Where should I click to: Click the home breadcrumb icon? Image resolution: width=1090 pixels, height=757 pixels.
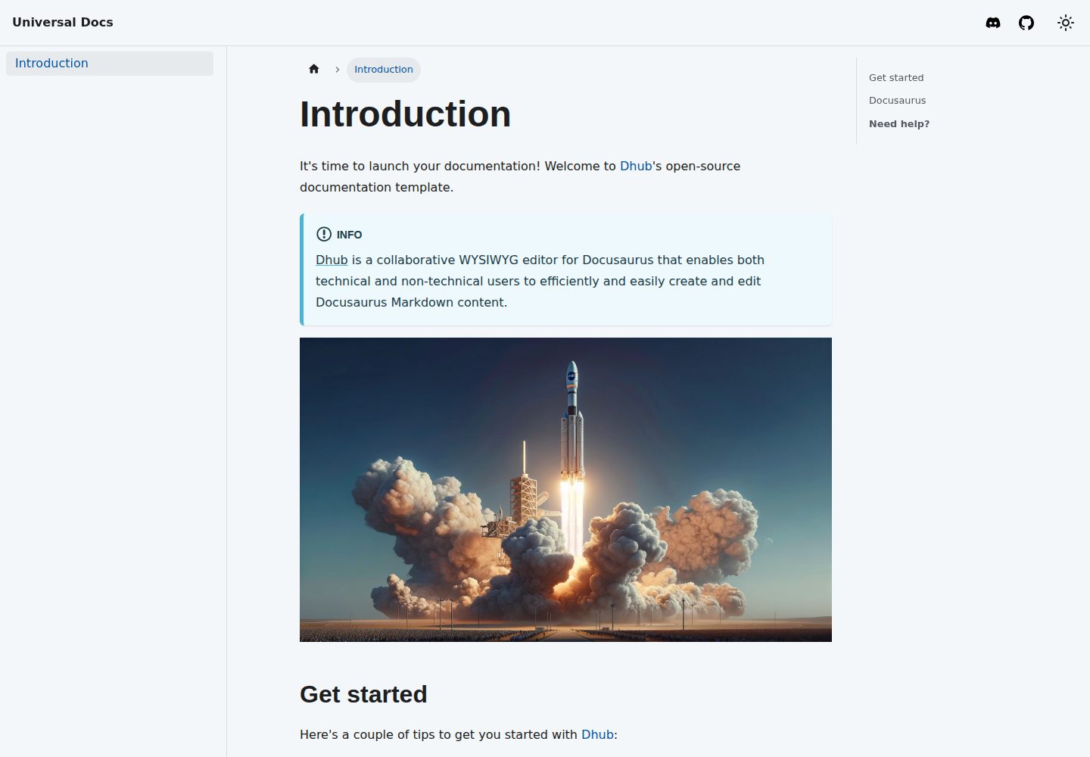314,69
